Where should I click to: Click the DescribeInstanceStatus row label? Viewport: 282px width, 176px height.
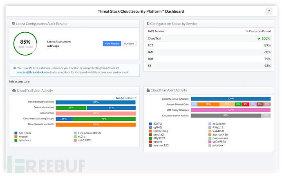pos(41,102)
